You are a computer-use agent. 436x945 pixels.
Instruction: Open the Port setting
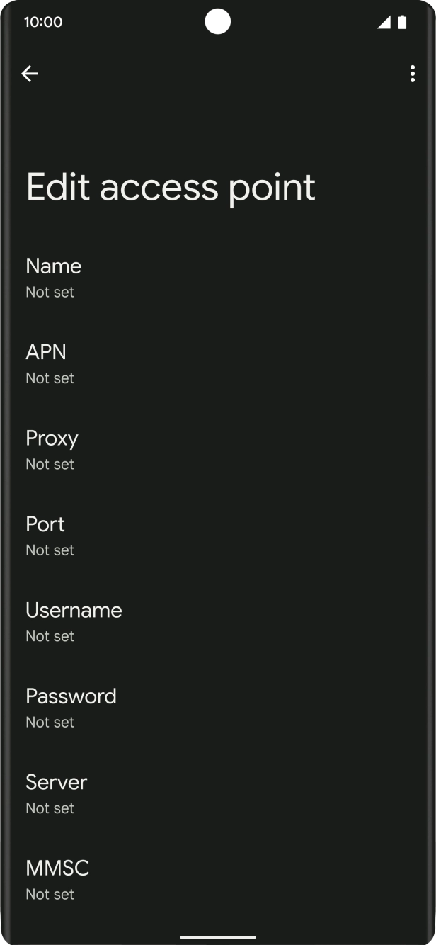[45, 524]
